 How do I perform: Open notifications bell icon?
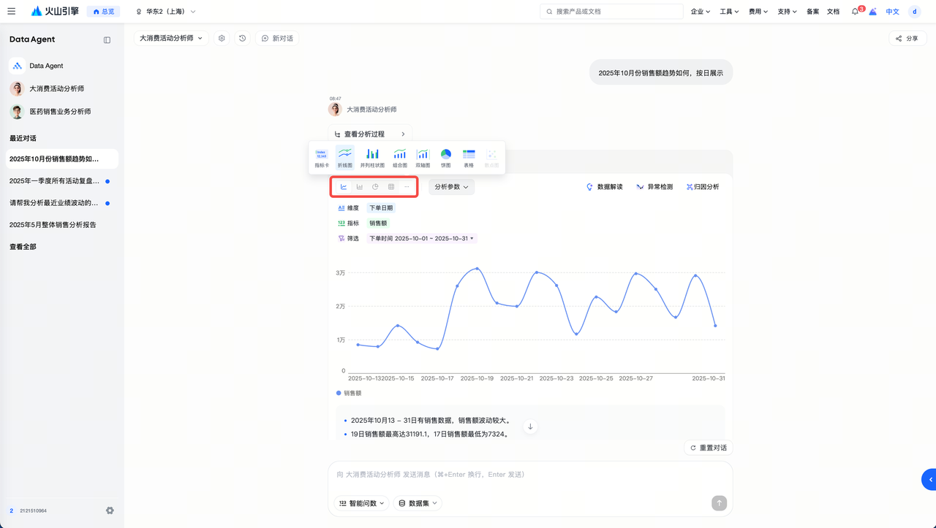click(856, 12)
